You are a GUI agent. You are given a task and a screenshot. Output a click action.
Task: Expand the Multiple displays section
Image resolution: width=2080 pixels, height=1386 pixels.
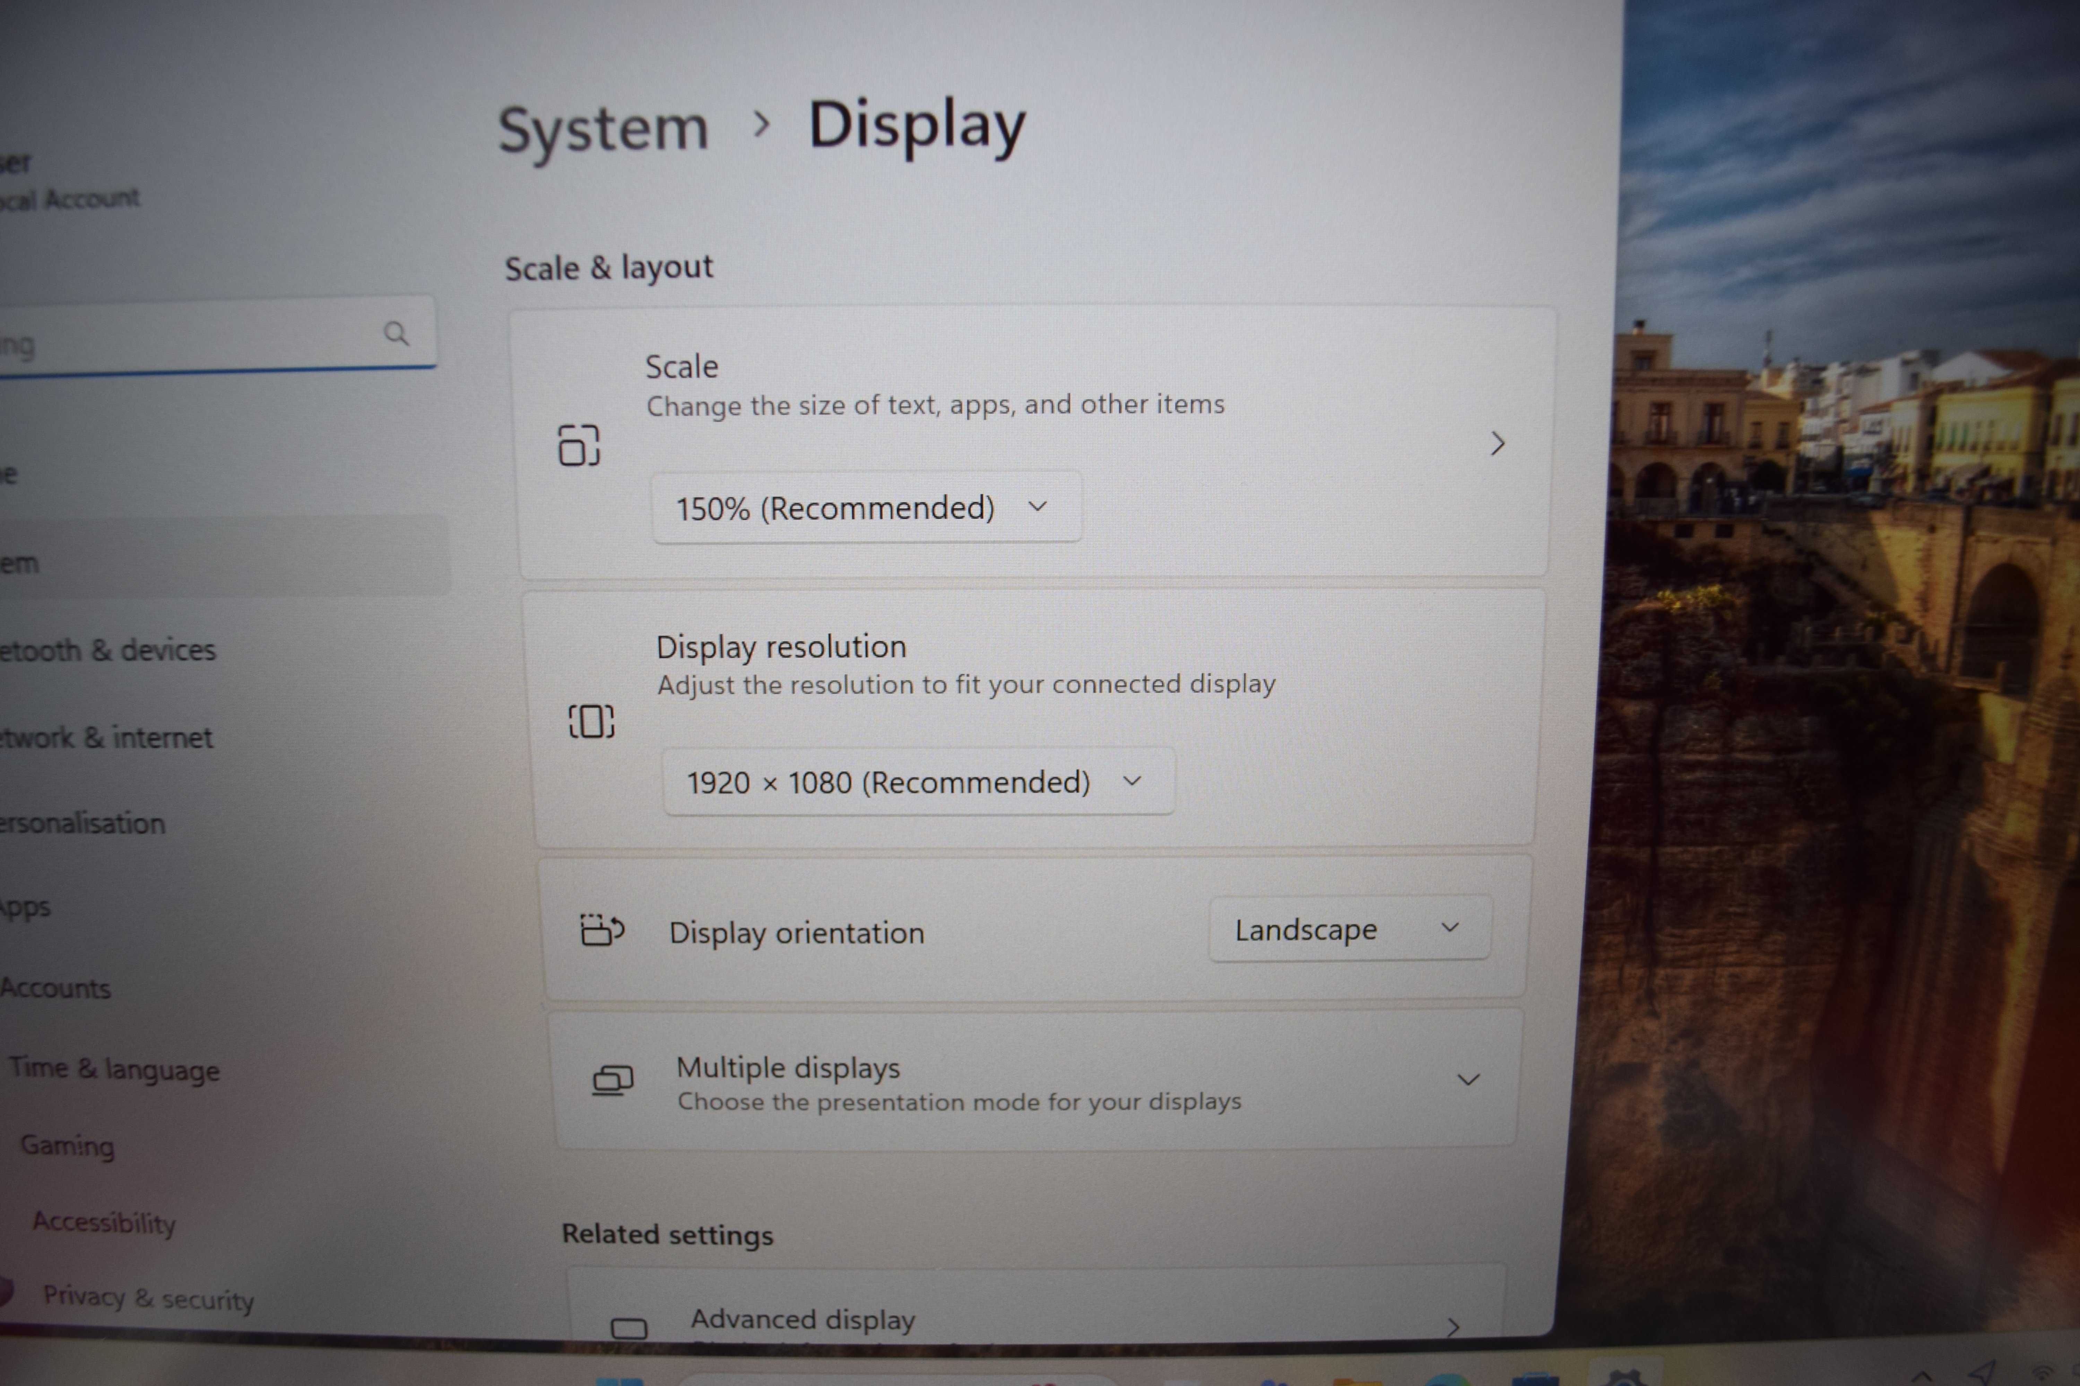coord(1468,1079)
